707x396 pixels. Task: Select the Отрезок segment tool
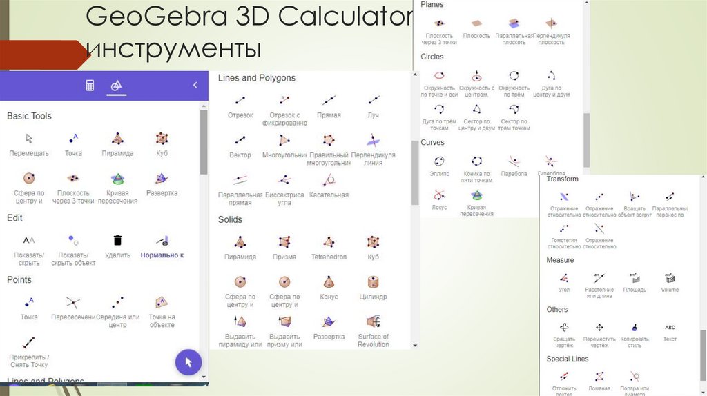pos(240,106)
